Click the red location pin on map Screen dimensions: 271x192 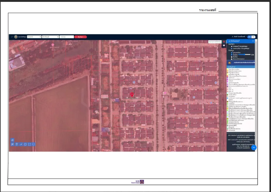point(132,94)
